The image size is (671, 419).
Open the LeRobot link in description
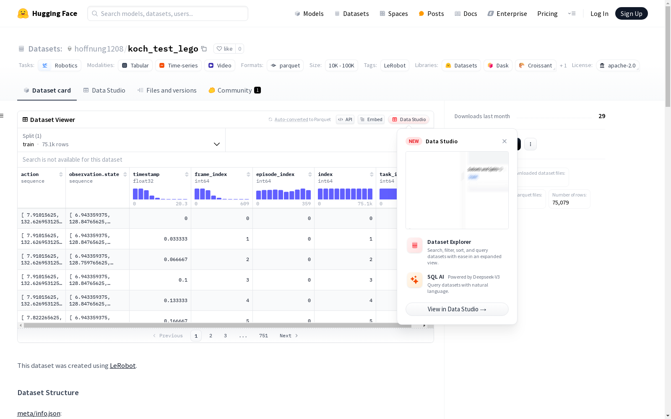pyautogui.click(x=122, y=365)
